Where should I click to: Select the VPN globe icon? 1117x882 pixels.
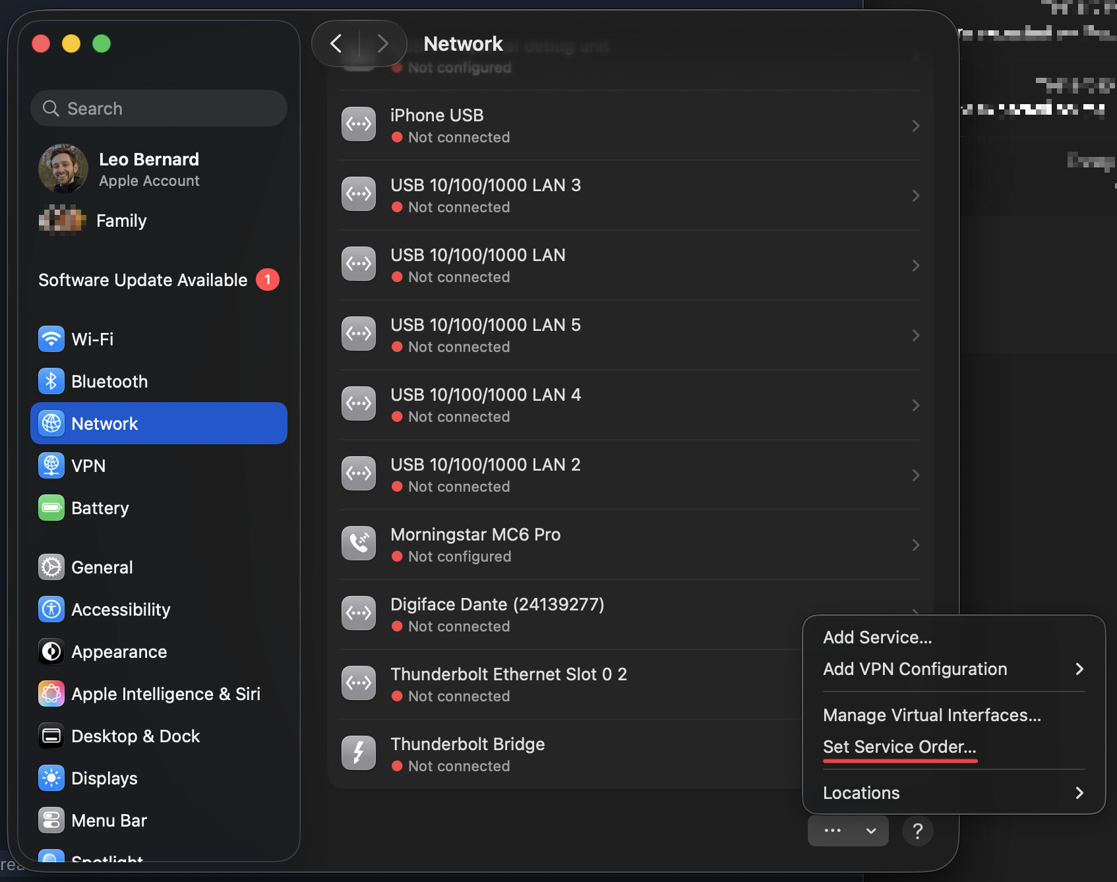(51, 466)
